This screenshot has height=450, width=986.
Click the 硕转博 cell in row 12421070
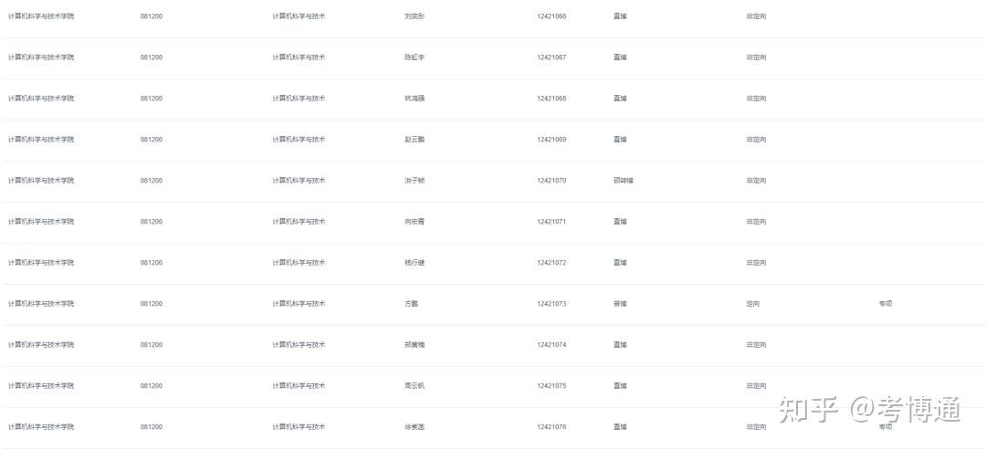tap(624, 181)
